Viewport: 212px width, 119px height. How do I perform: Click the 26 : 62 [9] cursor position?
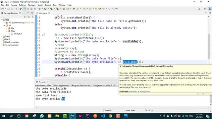pos(149,110)
